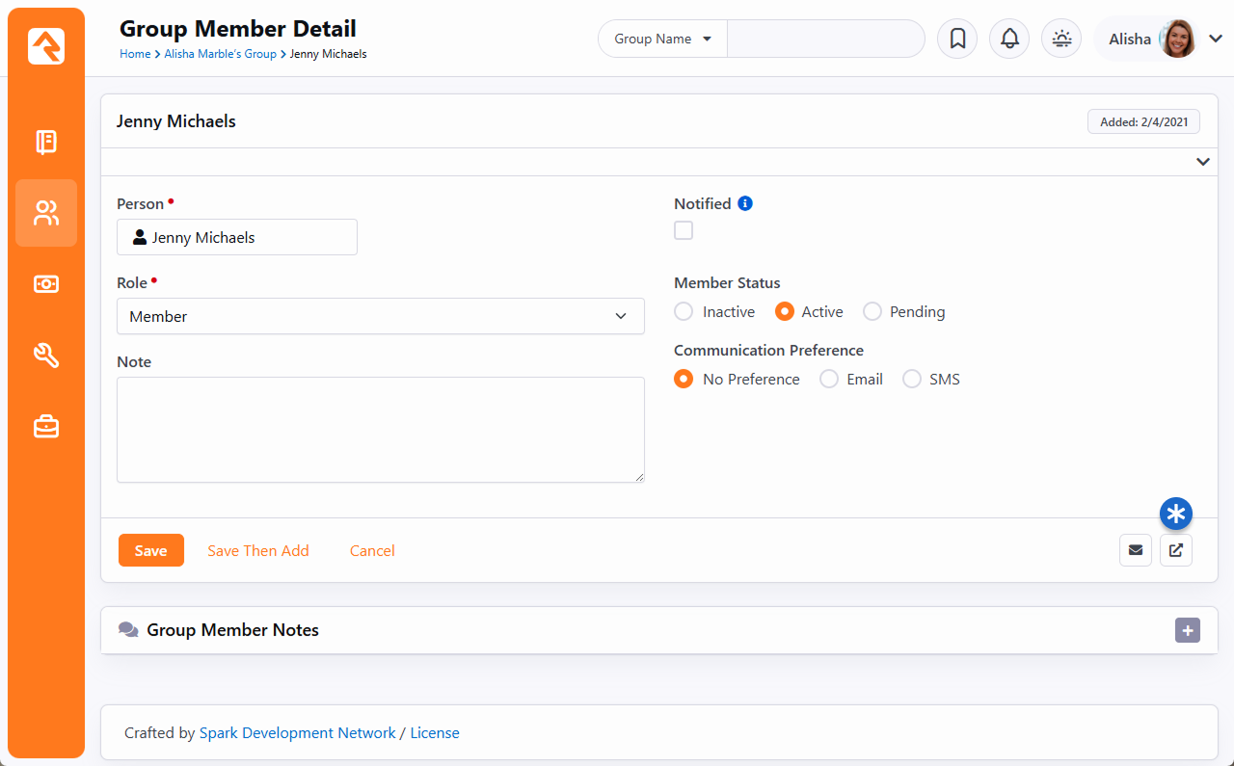Viewport: 1234px width, 766px height.
Task: Click the Rock logo icon in sidebar
Action: pos(46,46)
